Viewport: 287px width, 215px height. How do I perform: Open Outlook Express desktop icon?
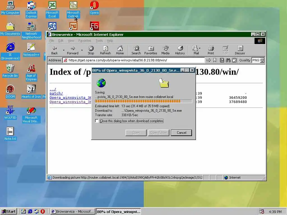31,10
